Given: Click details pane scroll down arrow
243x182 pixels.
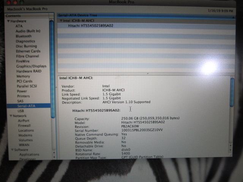Looking at the screenshot, I should (230, 150).
